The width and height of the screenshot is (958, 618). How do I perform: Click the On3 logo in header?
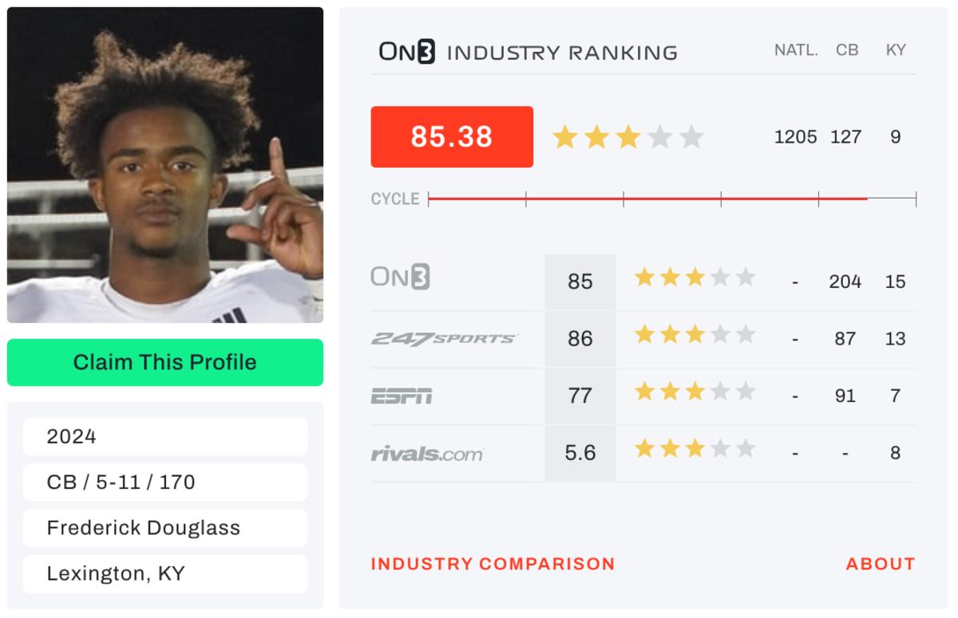pyautogui.click(x=406, y=52)
